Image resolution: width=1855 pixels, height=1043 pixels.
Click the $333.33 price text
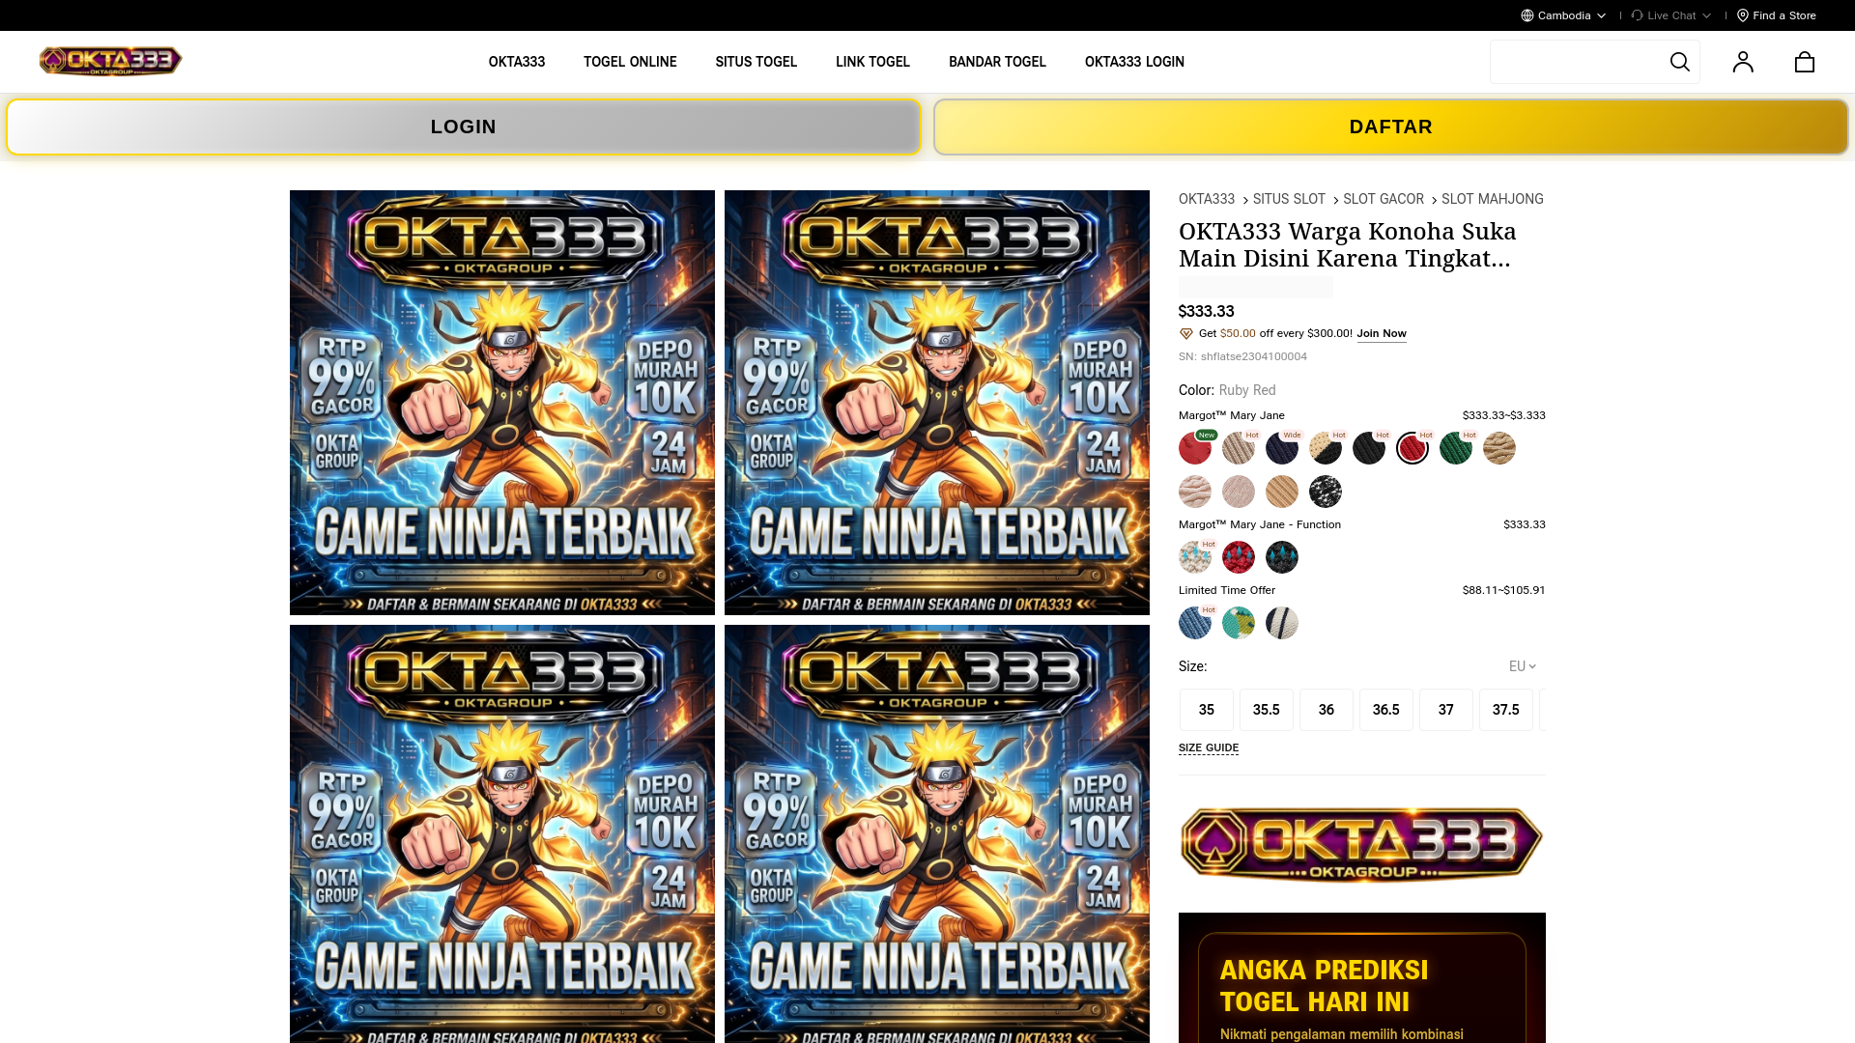1207,311
